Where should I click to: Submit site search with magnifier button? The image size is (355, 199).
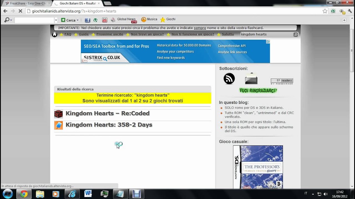[x=296, y=35]
